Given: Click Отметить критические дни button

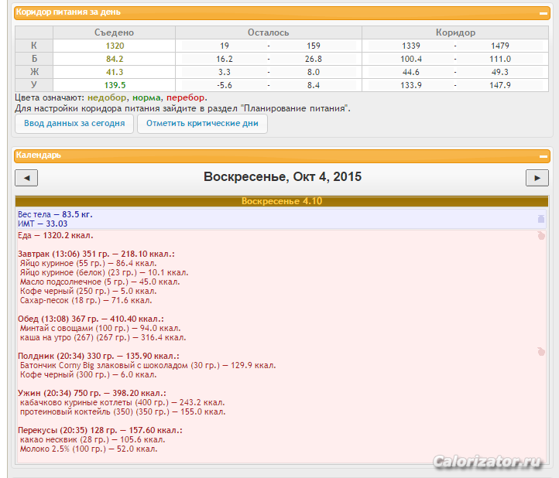Looking at the screenshot, I should (x=202, y=124).
